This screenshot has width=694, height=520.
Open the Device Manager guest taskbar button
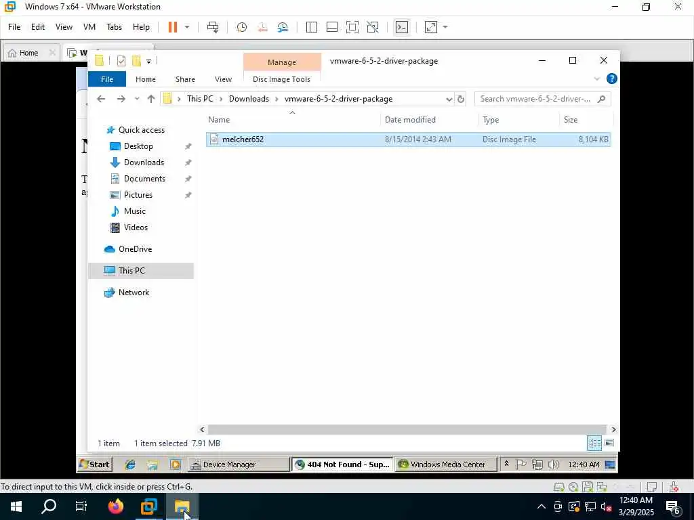[239, 464]
